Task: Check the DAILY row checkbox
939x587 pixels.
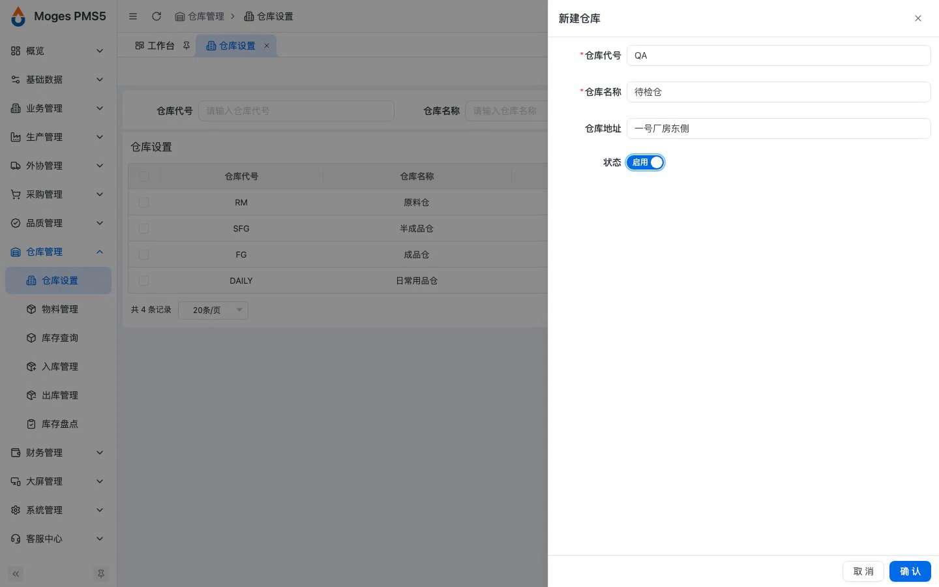Action: [144, 280]
